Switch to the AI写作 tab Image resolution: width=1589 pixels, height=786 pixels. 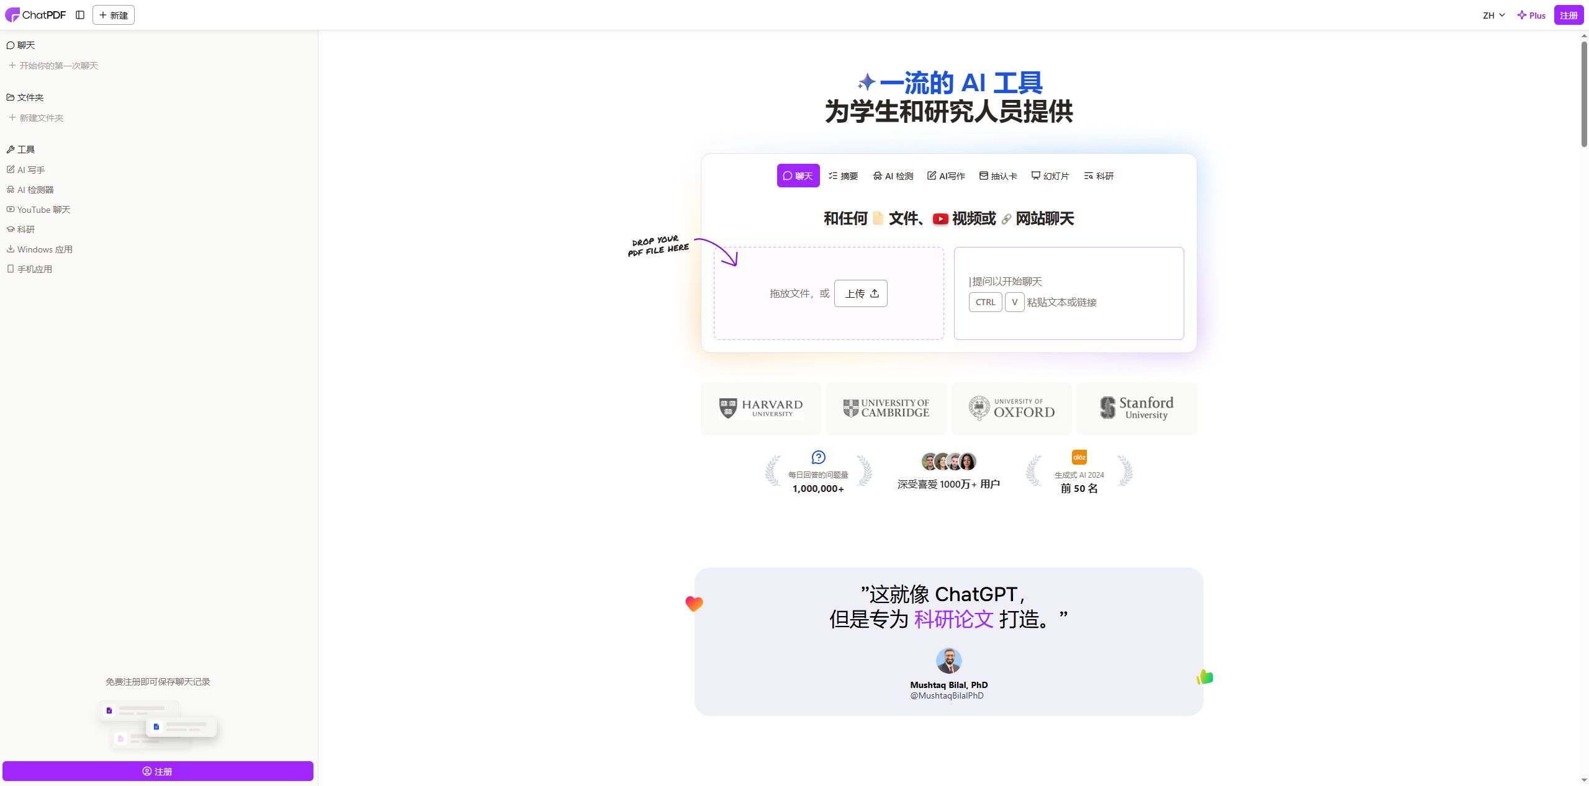pos(947,176)
